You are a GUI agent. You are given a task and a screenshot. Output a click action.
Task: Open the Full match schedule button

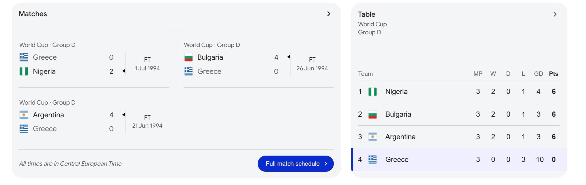point(296,164)
